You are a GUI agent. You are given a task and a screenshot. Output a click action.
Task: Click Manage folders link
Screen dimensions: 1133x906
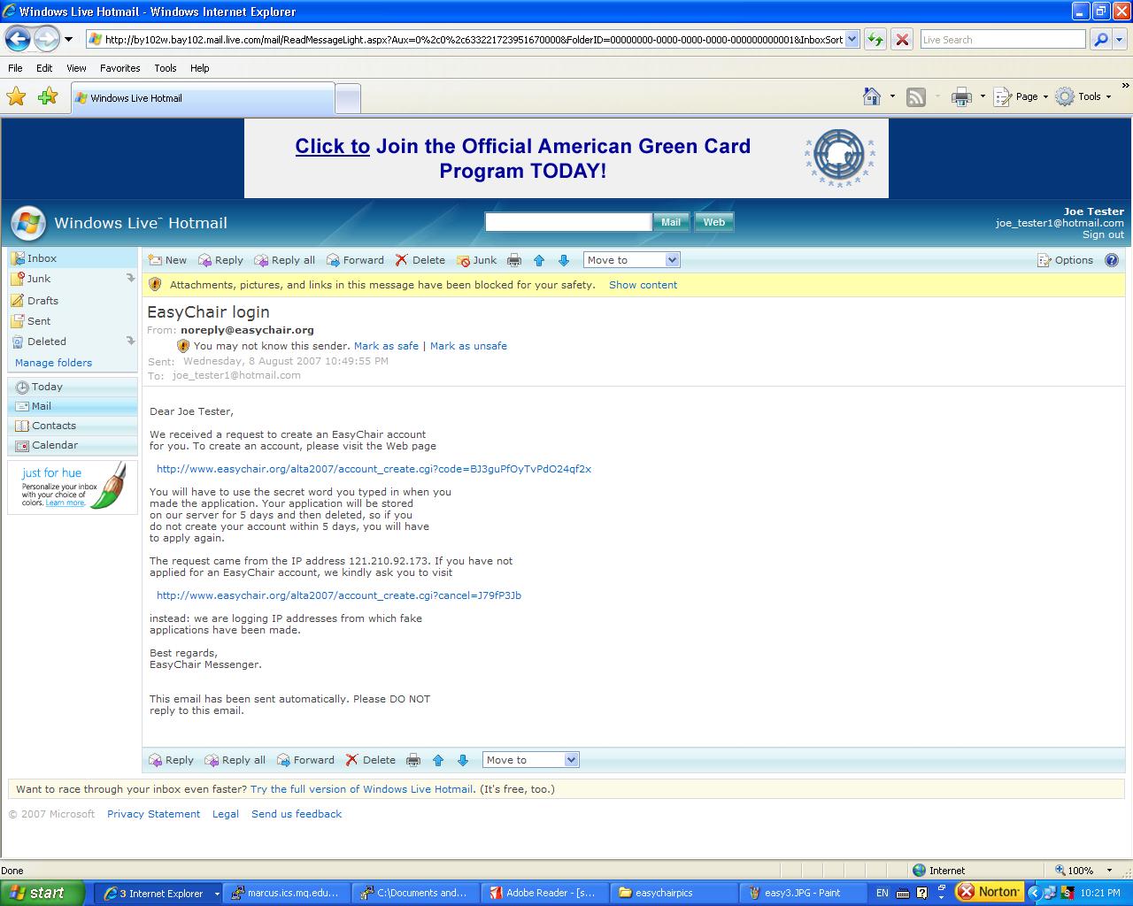pos(53,363)
